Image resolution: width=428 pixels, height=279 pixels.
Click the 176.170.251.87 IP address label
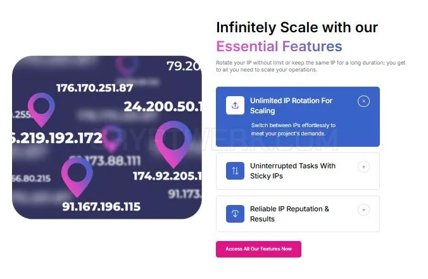coord(94,88)
